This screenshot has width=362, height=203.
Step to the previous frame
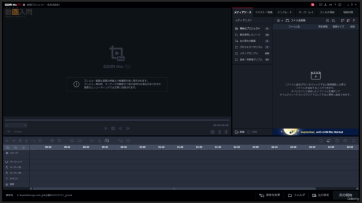tap(120, 129)
